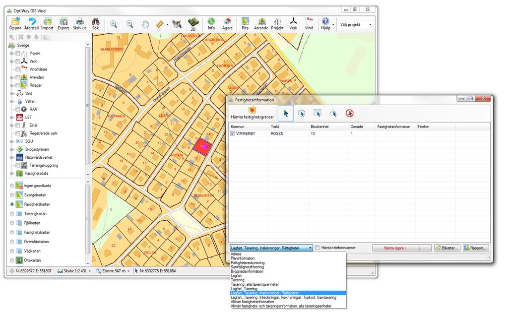This screenshot has width=508, height=315.
Task: Click the Projekt wind turbines icon
Action: click(x=277, y=21)
